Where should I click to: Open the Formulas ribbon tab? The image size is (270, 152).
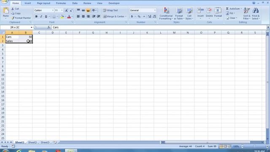point(61,3)
